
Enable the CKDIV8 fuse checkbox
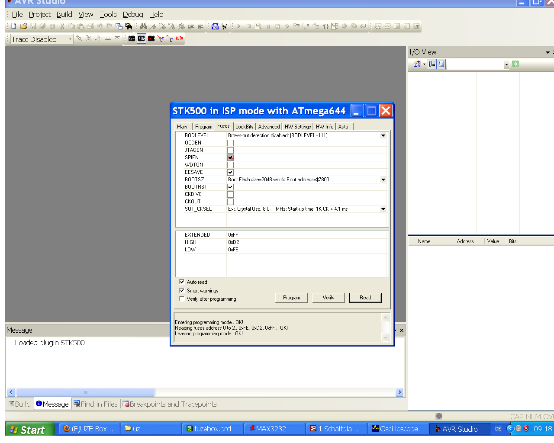(230, 194)
